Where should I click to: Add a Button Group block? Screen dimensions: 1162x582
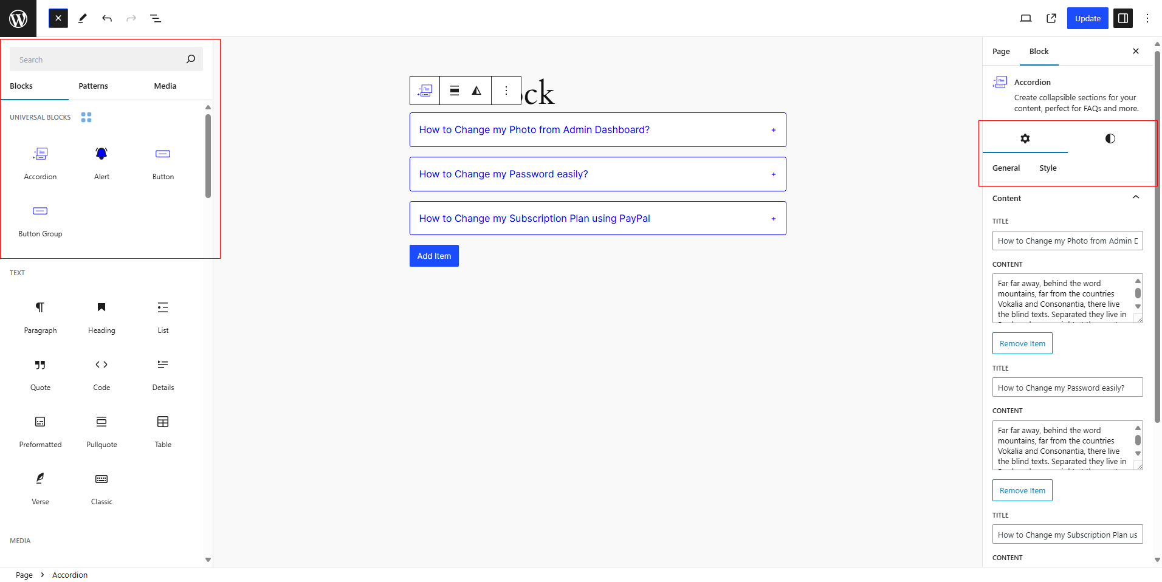pyautogui.click(x=40, y=220)
